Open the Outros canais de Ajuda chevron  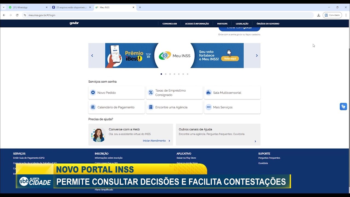(255, 141)
